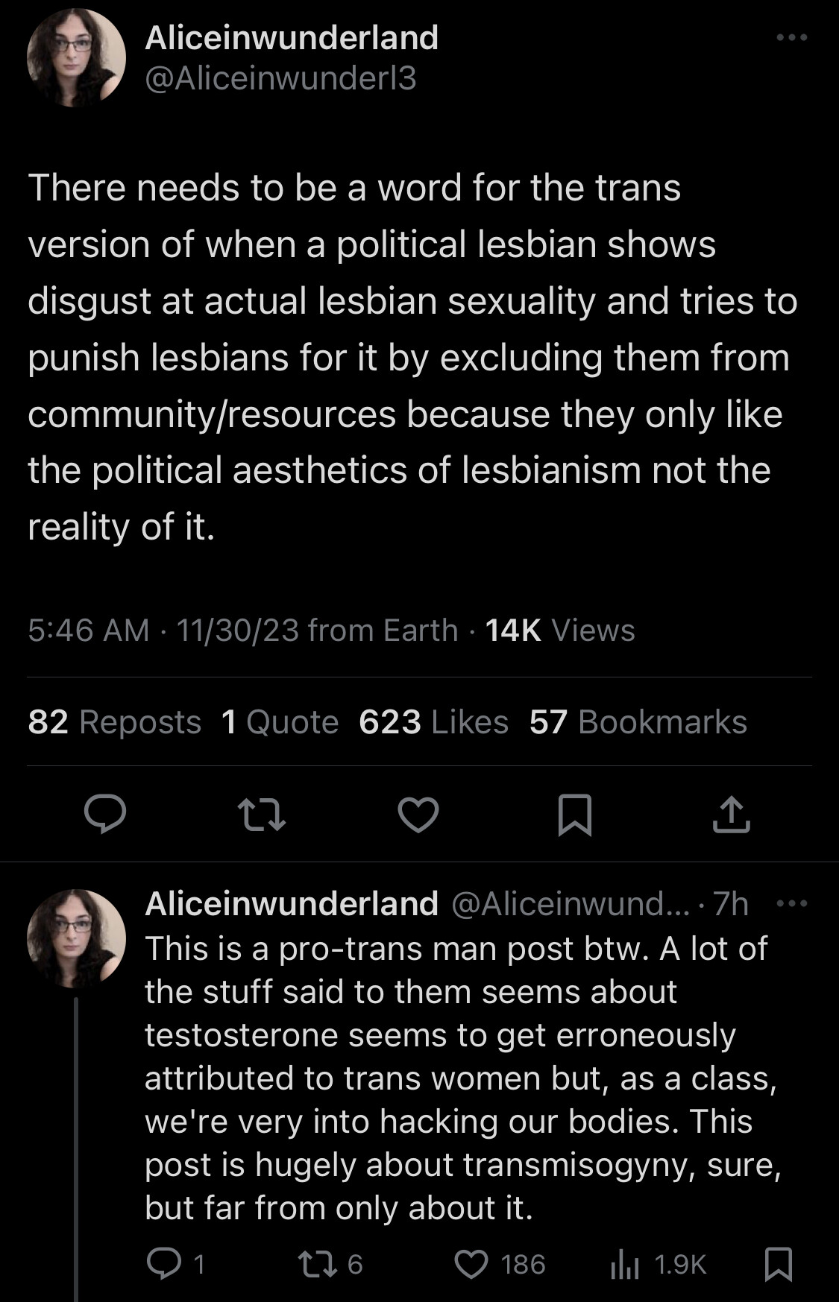The image size is (839, 1302).
Task: Bookmark the follow-up reply tweet
Action: tap(779, 1264)
